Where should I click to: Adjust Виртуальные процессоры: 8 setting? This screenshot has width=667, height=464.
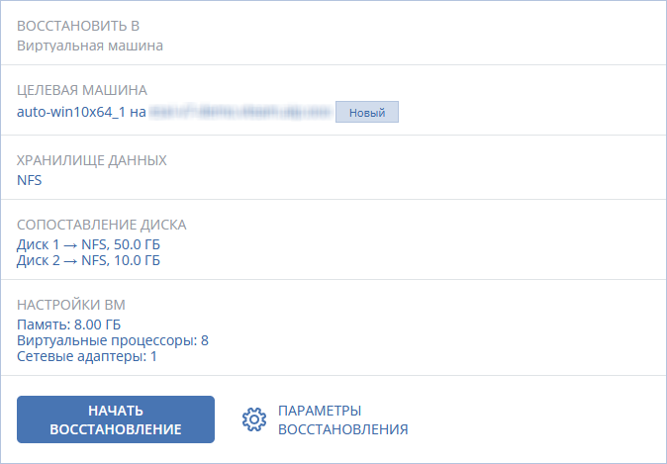pos(113,340)
